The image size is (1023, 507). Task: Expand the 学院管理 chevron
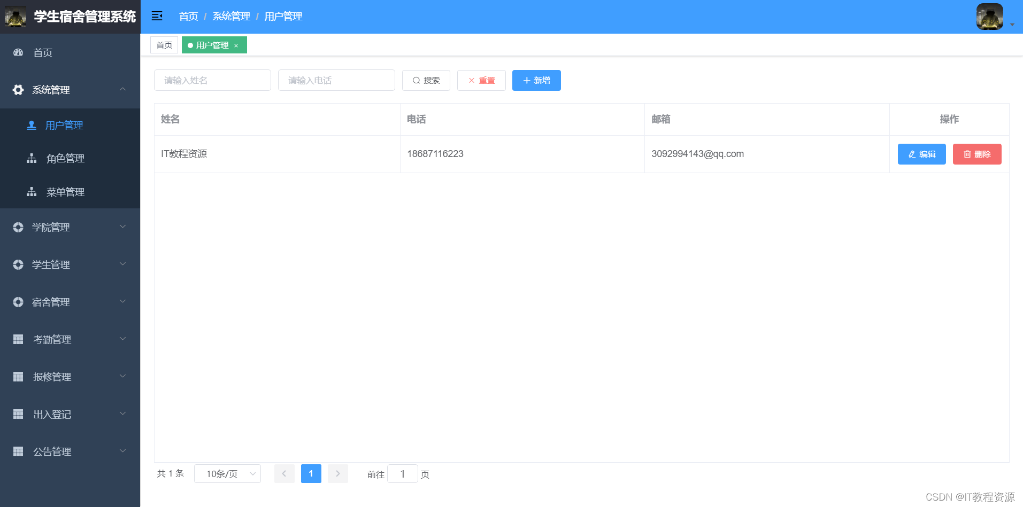click(x=123, y=227)
